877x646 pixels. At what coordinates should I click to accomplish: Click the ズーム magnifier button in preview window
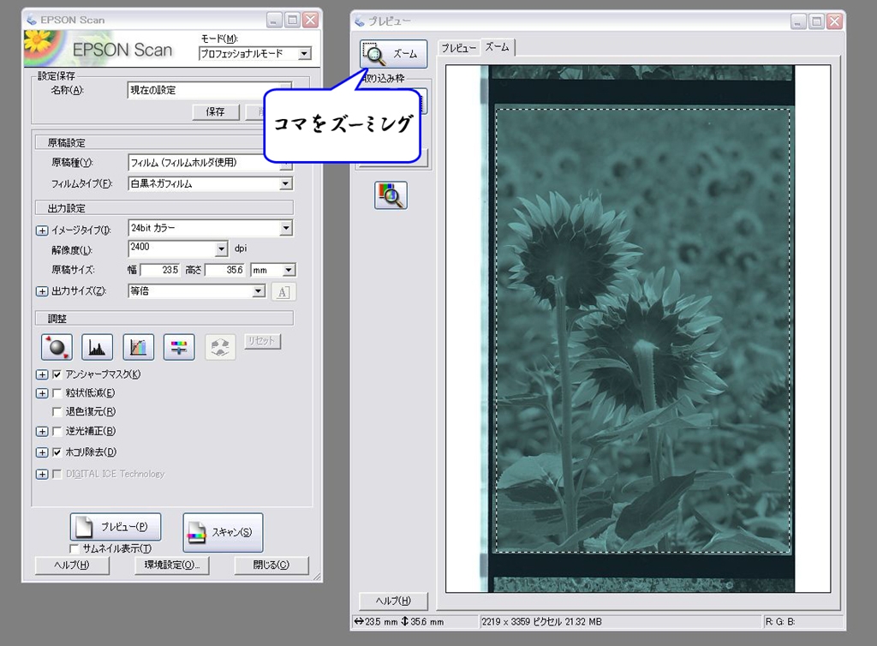[x=392, y=53]
